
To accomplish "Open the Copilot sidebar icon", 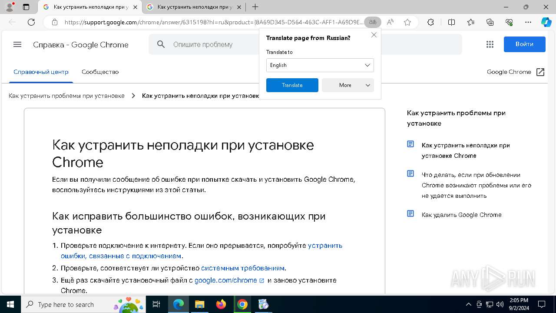I will tap(546, 22).
